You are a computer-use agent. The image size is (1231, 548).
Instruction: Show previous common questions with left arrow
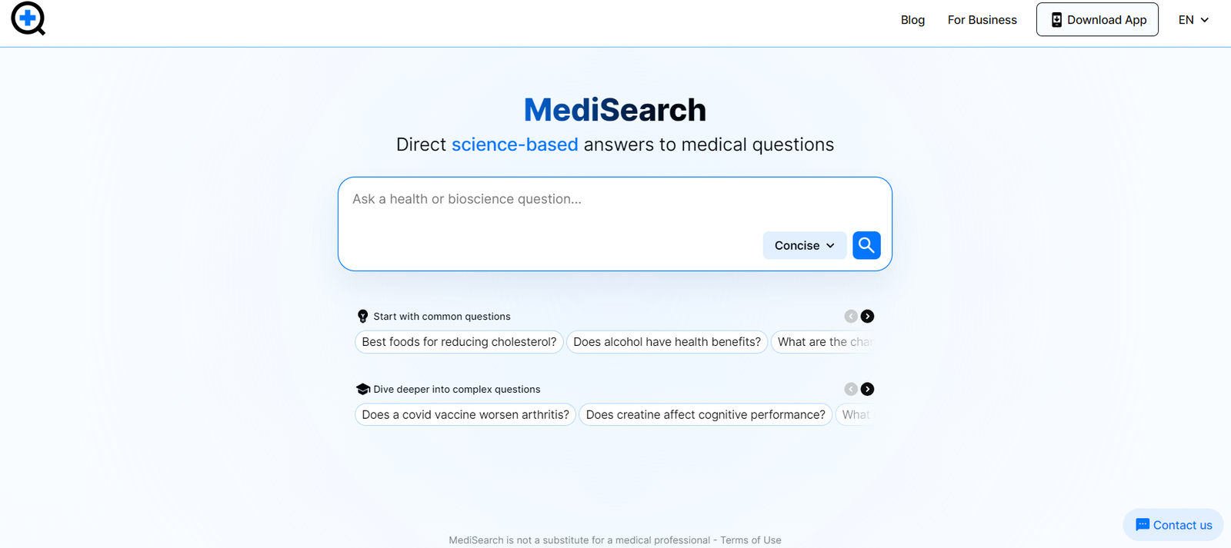[x=850, y=317]
